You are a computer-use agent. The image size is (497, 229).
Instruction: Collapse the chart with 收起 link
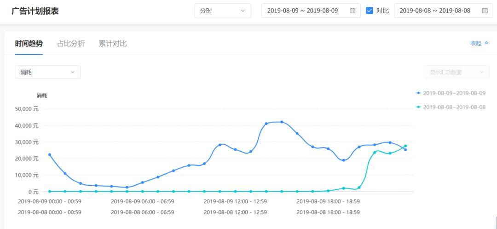(x=476, y=43)
